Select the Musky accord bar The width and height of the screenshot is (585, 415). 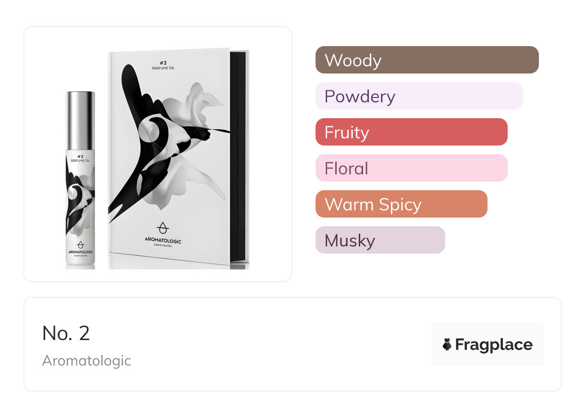click(x=380, y=240)
